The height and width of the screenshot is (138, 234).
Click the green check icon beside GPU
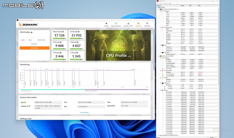[25, 102]
